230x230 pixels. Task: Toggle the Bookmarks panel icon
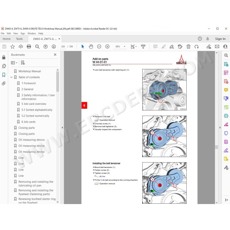coord(4,75)
